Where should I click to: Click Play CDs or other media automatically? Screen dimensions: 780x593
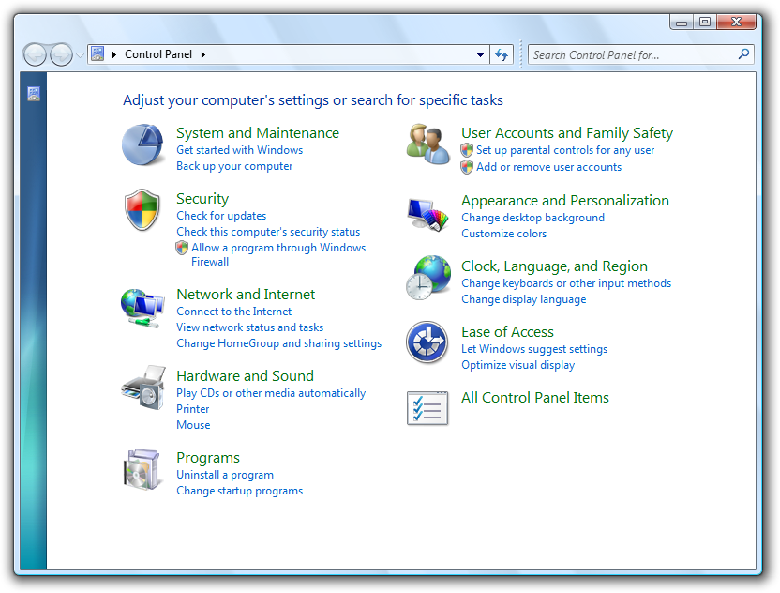click(x=271, y=393)
